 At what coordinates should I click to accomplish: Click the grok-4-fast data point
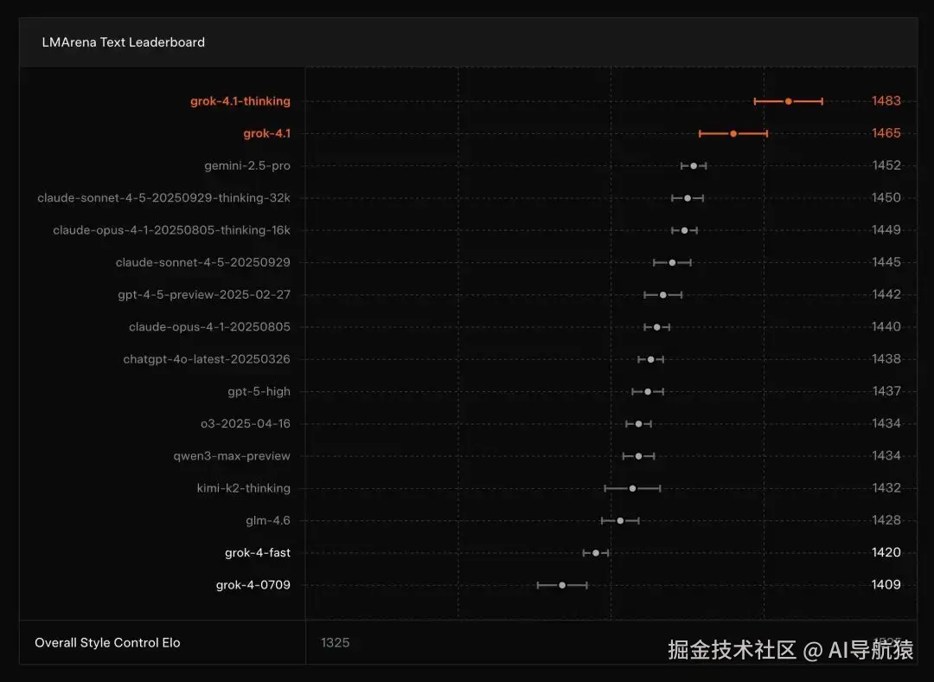click(596, 553)
